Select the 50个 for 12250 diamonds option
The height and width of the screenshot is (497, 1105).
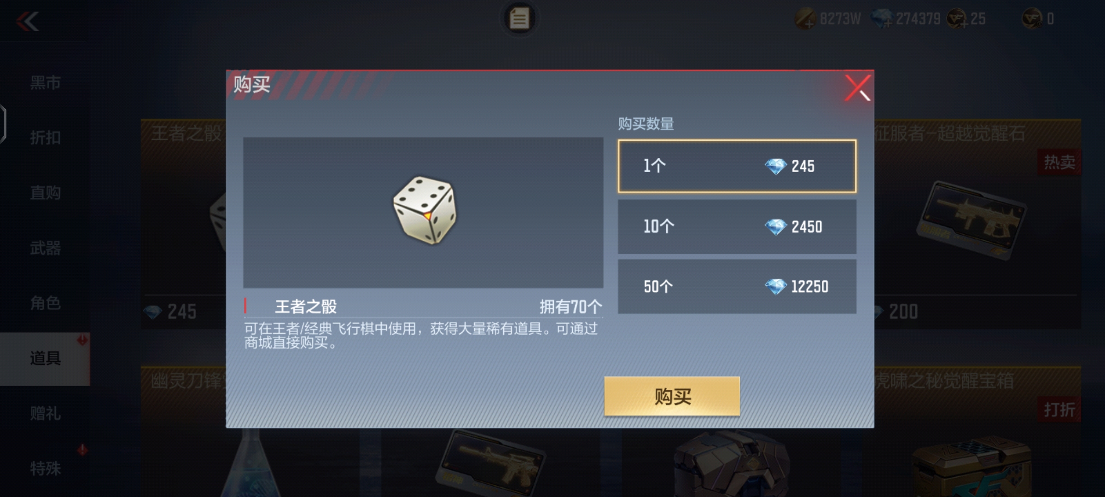coord(737,287)
